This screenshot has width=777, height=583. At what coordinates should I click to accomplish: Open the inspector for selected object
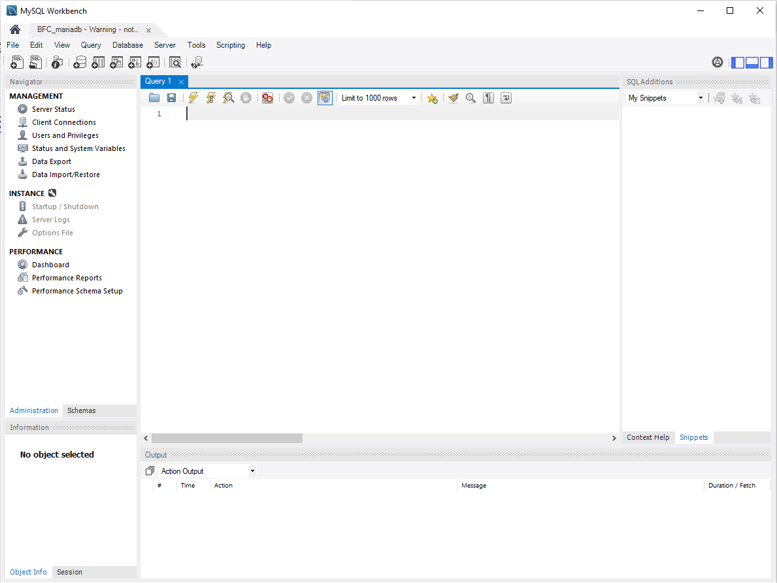[x=57, y=63]
